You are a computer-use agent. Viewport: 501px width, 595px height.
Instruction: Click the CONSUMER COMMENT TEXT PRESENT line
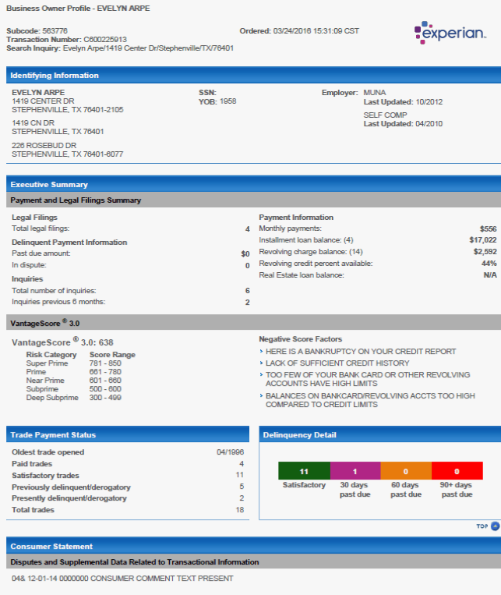122,579
